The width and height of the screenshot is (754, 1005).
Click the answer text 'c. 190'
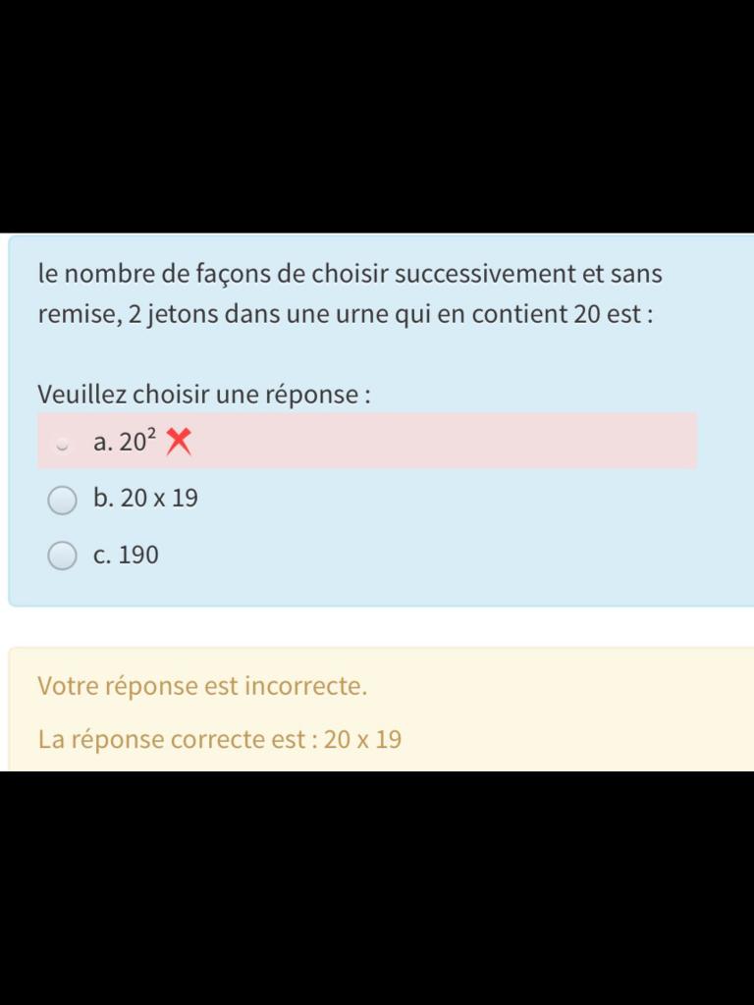coord(126,555)
